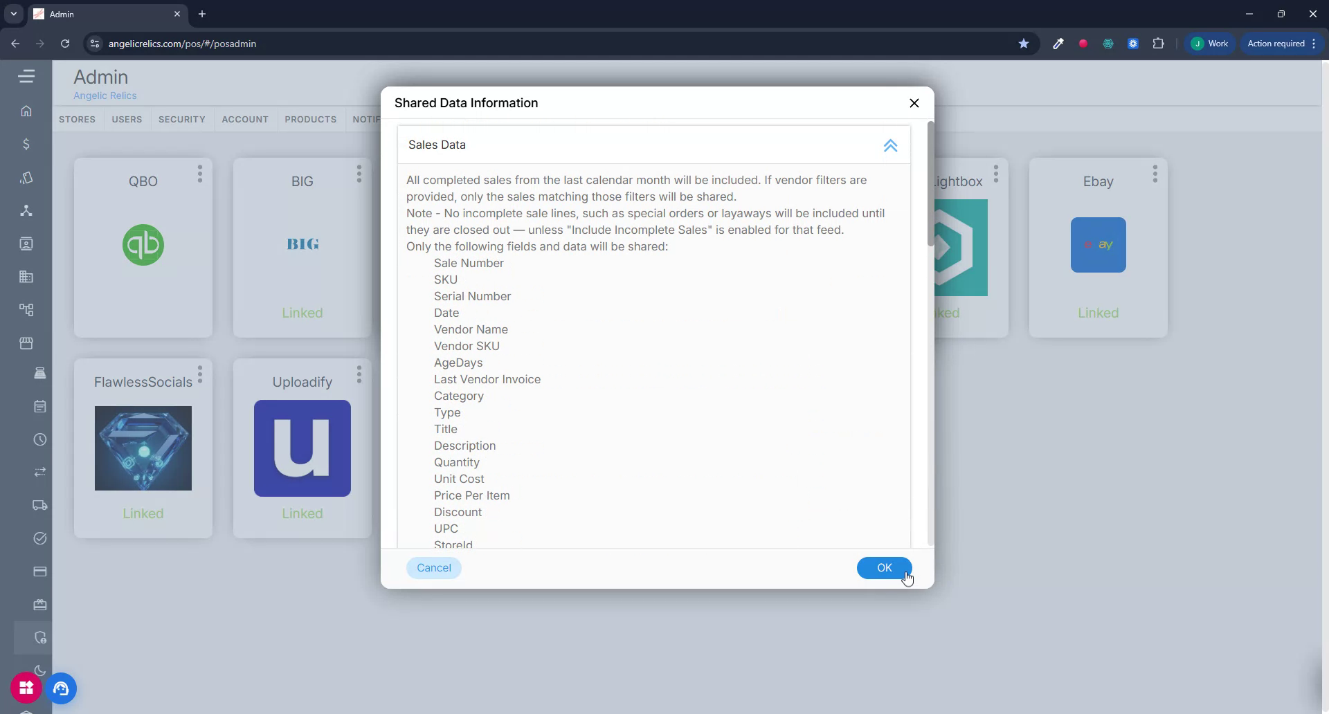Open a new browser tab
The width and height of the screenshot is (1329, 714).
point(202,14)
